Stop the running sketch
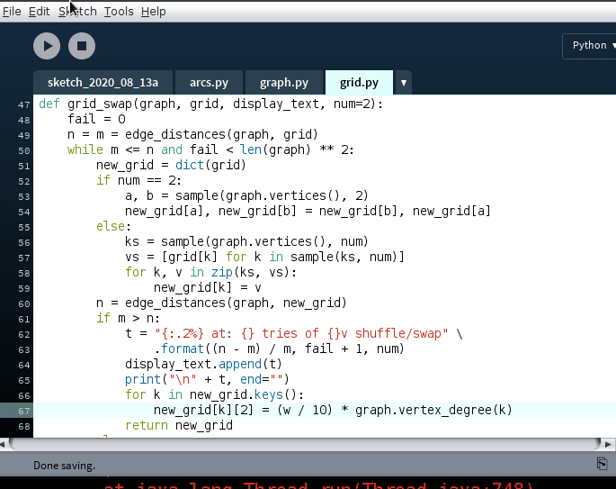Viewport: 616px width, 489px height. (x=82, y=46)
